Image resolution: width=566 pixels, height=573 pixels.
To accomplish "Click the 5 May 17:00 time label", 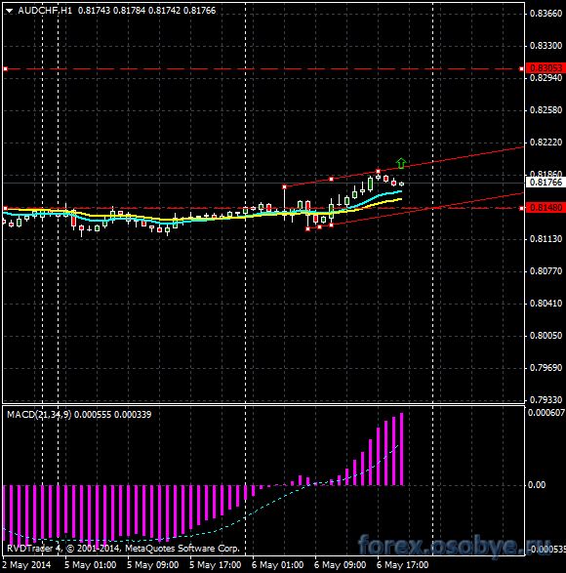I will 216,564.
